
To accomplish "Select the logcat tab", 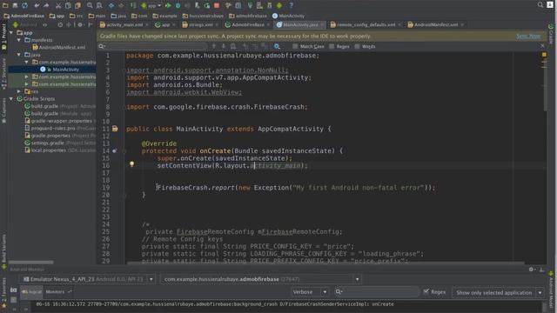I will pyautogui.click(x=31, y=292).
